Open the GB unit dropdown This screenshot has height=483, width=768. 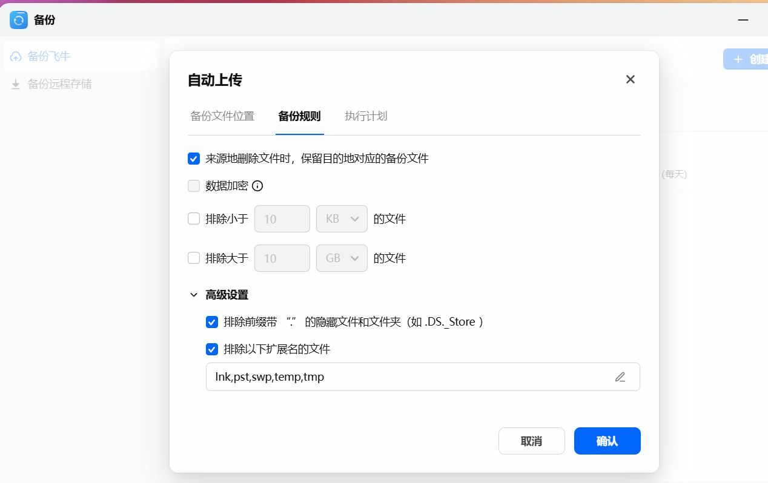[342, 258]
